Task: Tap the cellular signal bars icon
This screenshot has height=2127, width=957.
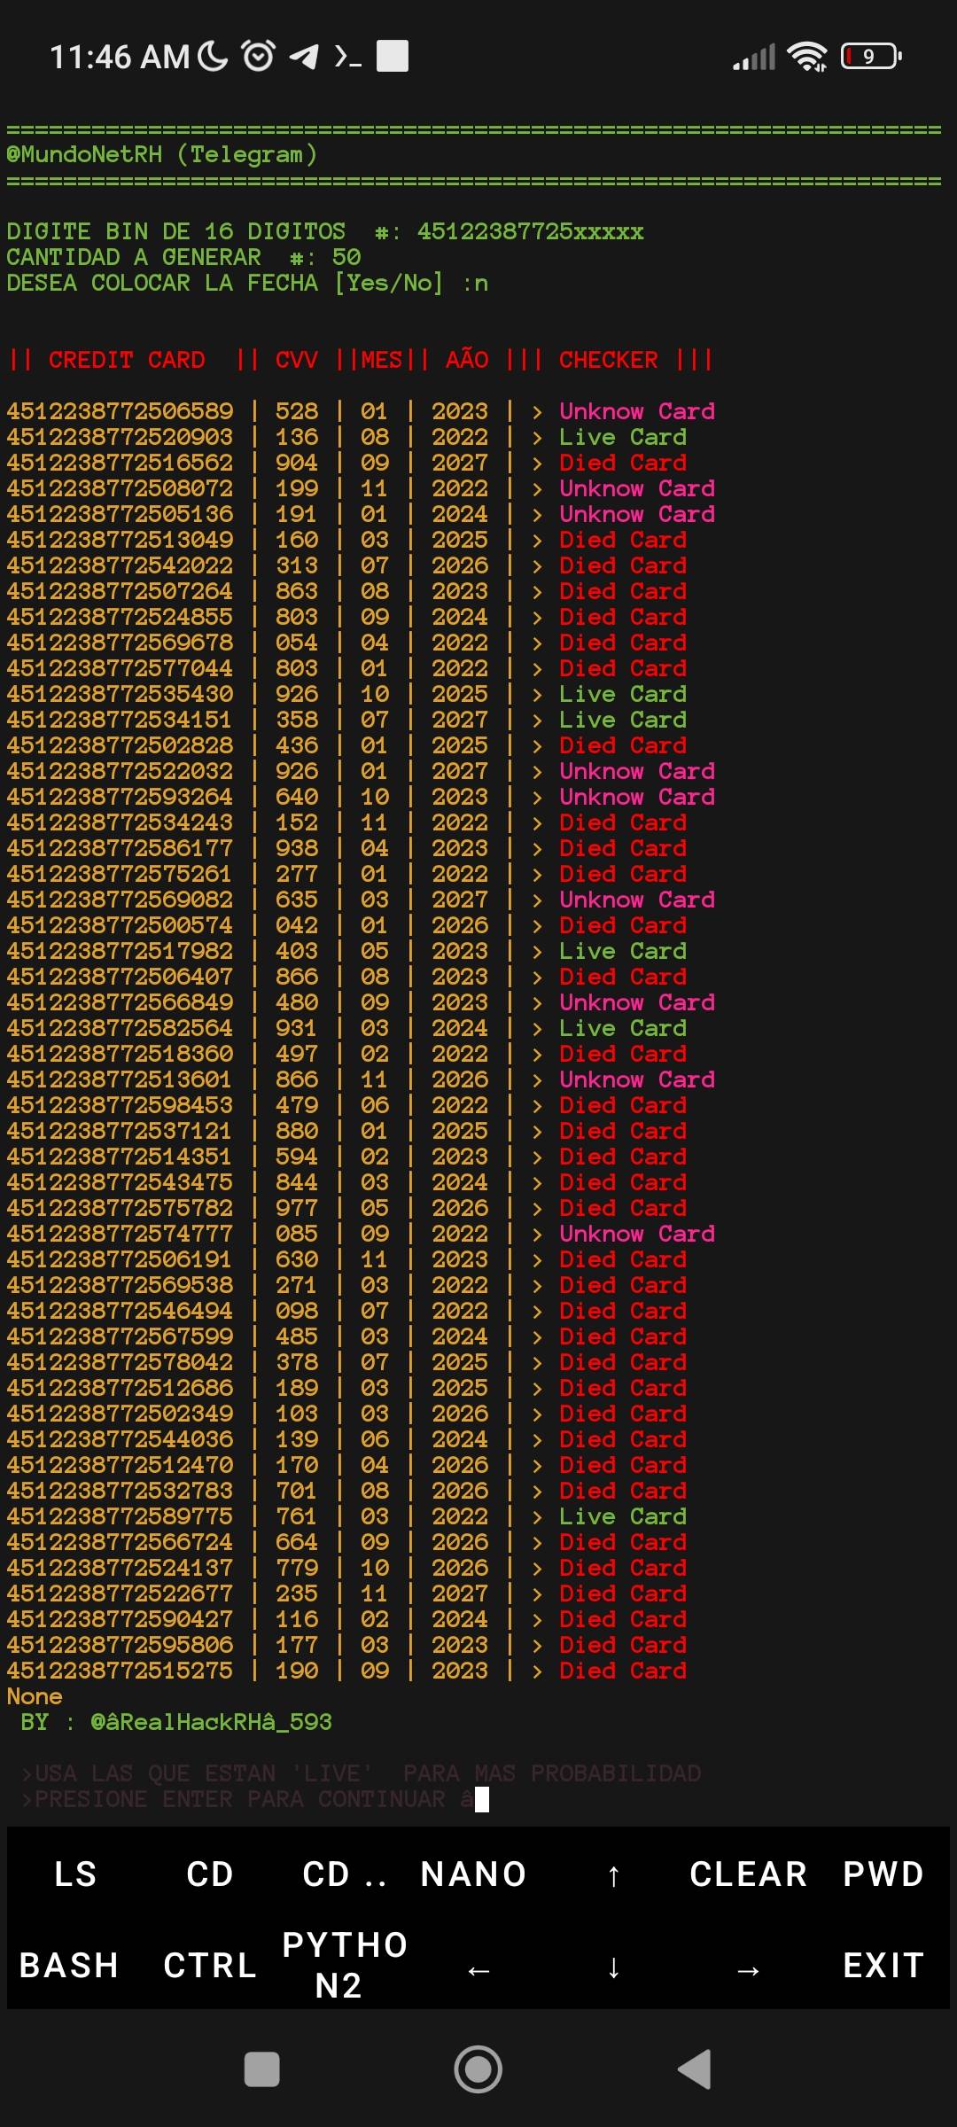Action: pos(754,58)
